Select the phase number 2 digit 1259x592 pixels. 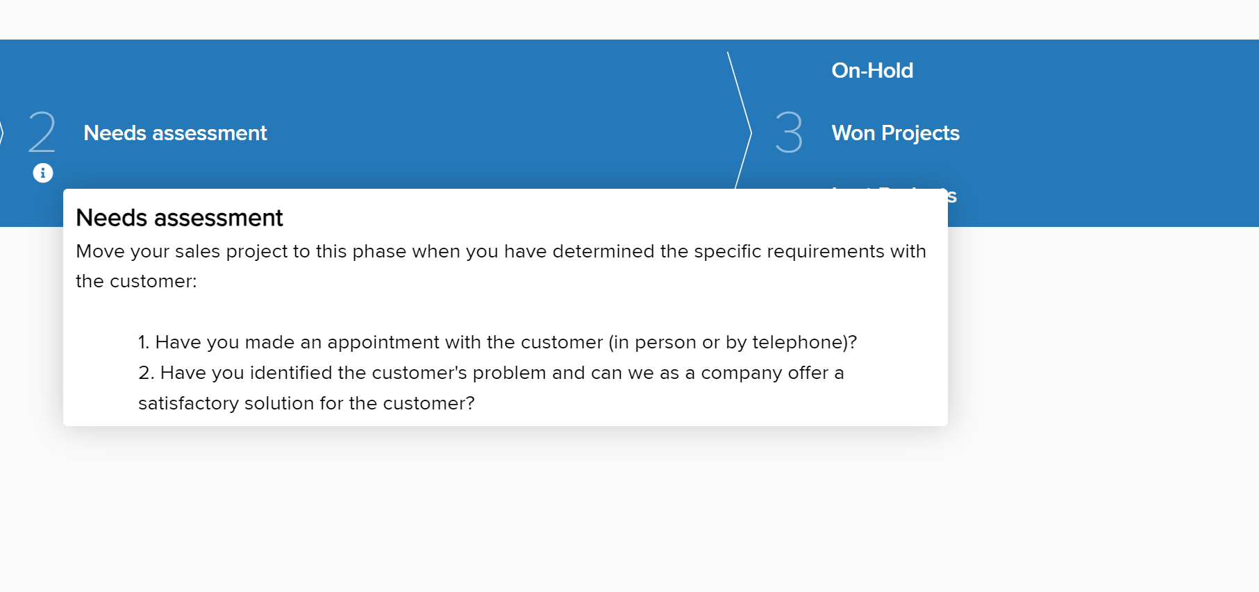(42, 132)
